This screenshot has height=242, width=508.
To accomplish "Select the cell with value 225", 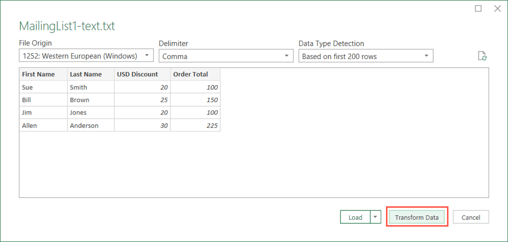I will [195, 125].
